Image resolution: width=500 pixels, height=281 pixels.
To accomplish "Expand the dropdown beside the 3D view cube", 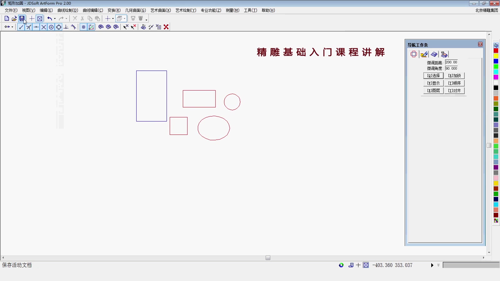I will coord(125,18).
